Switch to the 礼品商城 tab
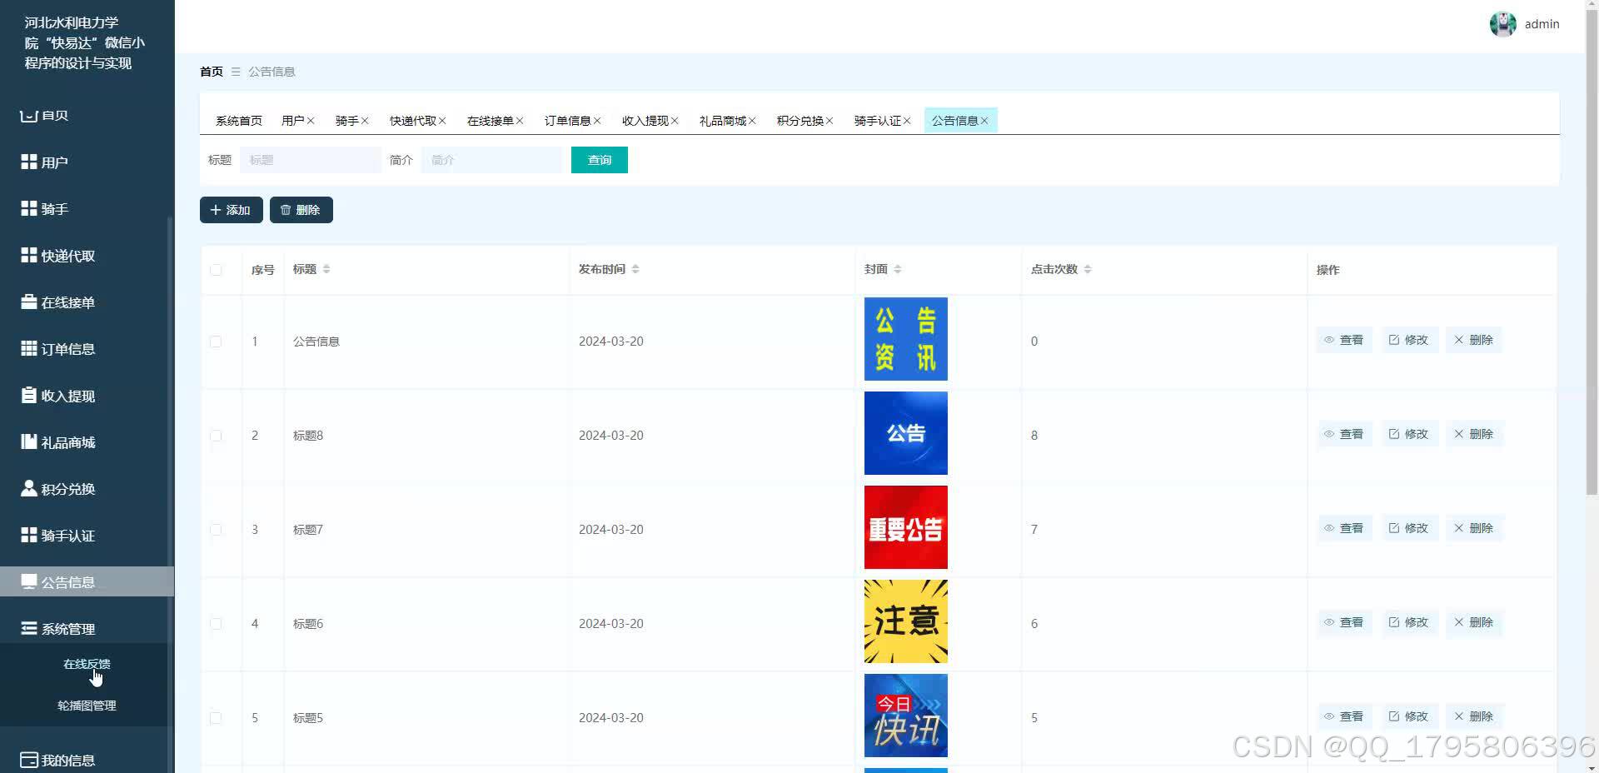 (x=723, y=121)
